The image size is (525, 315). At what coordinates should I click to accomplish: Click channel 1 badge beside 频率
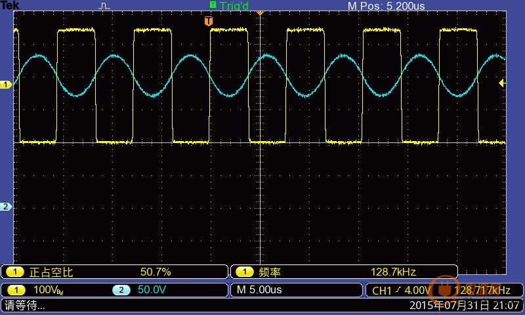tap(244, 272)
